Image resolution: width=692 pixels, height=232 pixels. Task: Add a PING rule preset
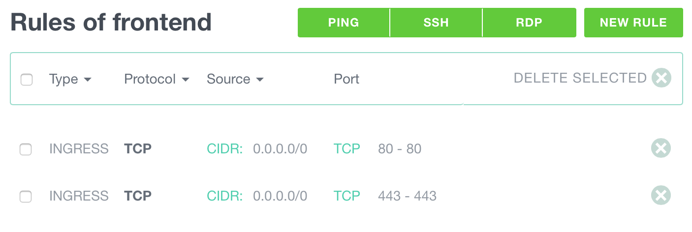click(x=344, y=23)
